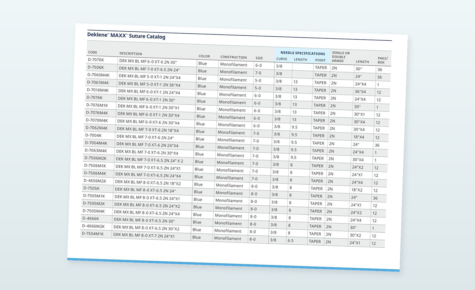Image resolution: width=475 pixels, height=290 pixels.
Task: Select the code D-4656M2K cell
Action: 95,181
